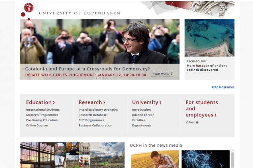
Task: Click the Carles Puigdemont banner photo
Action: 100,42
